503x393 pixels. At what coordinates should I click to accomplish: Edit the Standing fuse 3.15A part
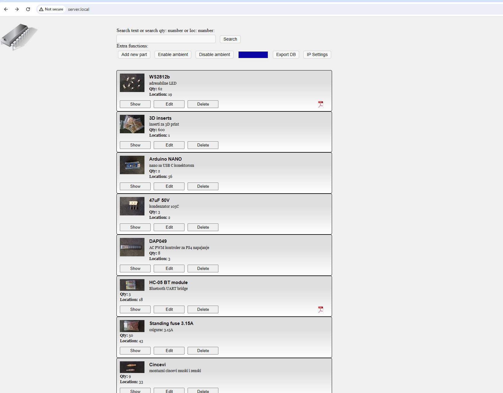pyautogui.click(x=169, y=351)
